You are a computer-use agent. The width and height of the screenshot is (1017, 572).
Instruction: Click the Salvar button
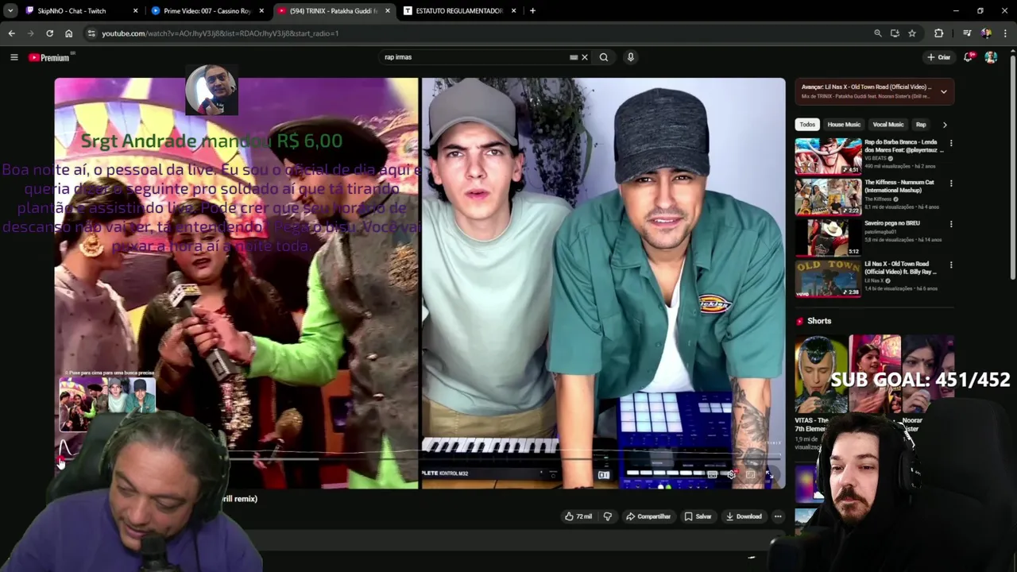coord(698,516)
